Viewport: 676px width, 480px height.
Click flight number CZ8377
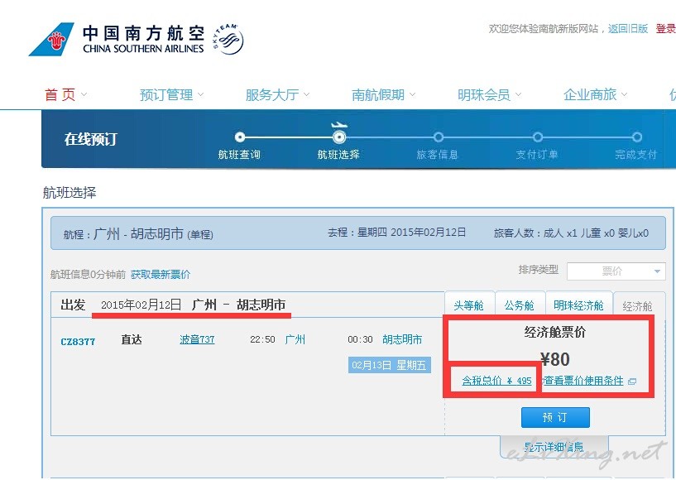[78, 342]
